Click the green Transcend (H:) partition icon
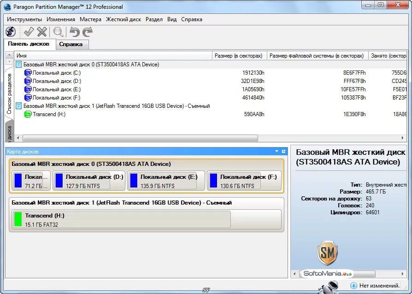 [28, 114]
